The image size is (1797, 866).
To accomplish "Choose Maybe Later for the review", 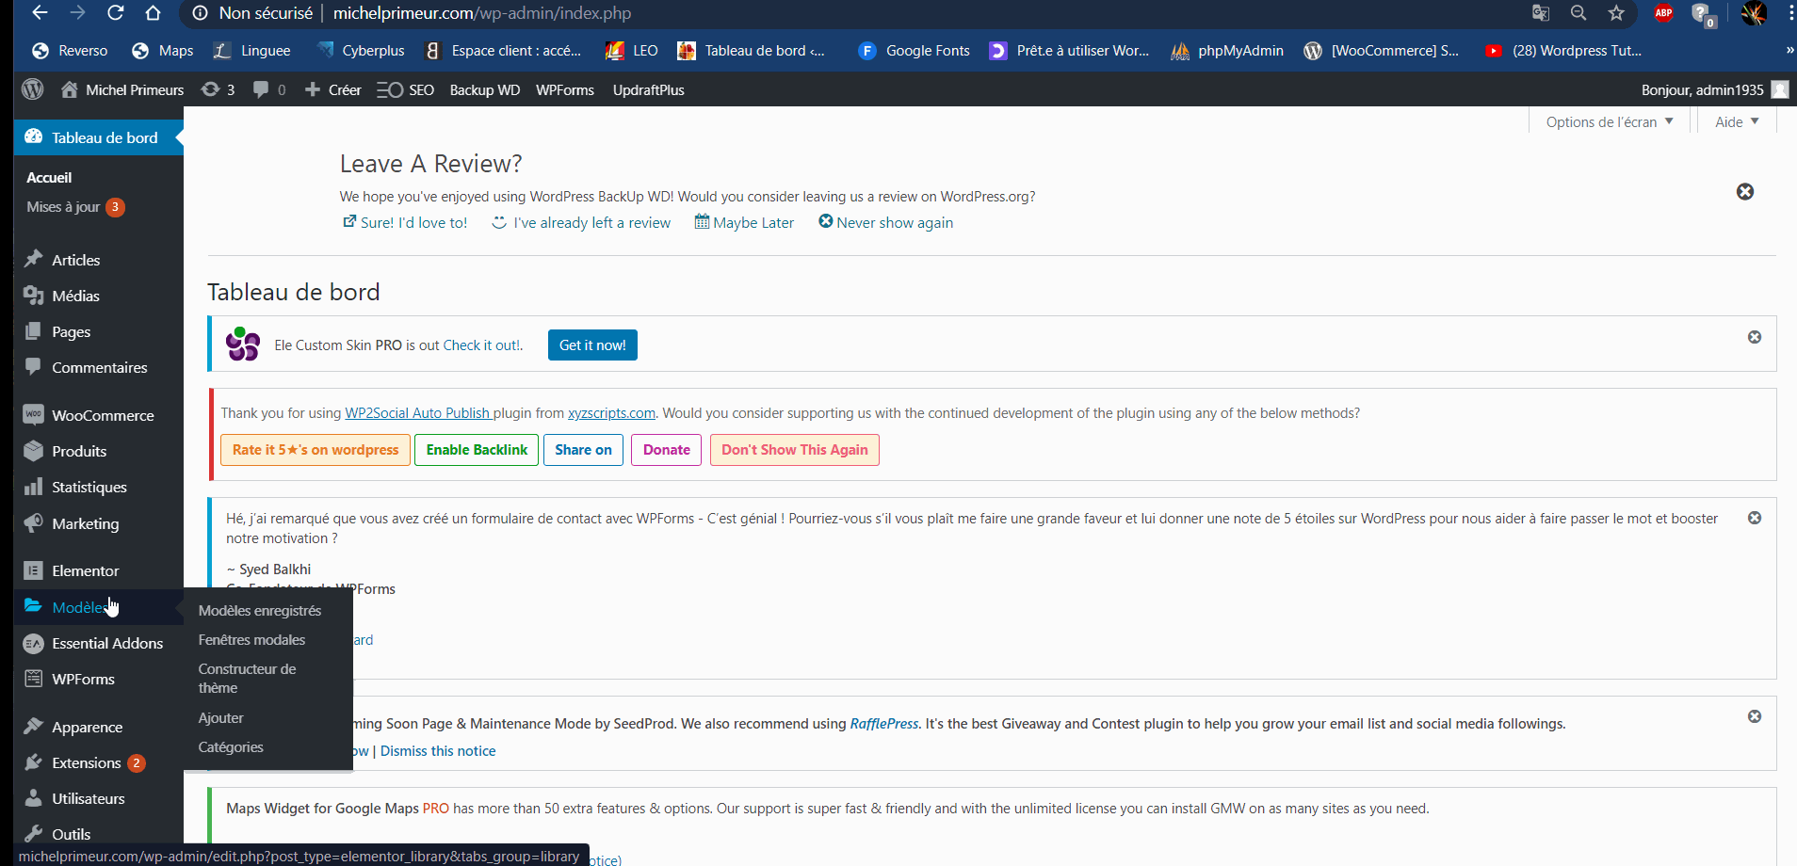I will click(744, 222).
